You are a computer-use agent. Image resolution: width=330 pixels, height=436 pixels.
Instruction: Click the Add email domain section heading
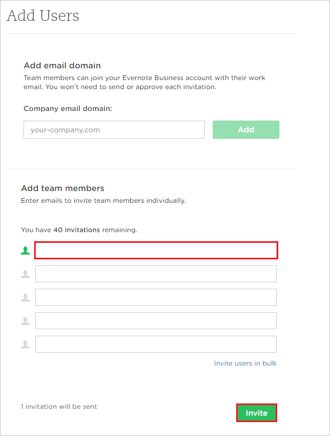pyautogui.click(x=62, y=66)
